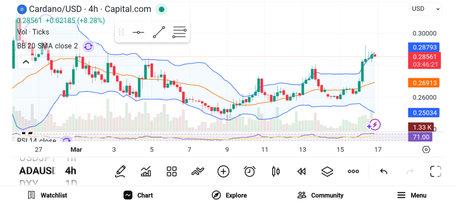Start bar replay with the rewind icon
This screenshot has width=456, height=205.
301,171
